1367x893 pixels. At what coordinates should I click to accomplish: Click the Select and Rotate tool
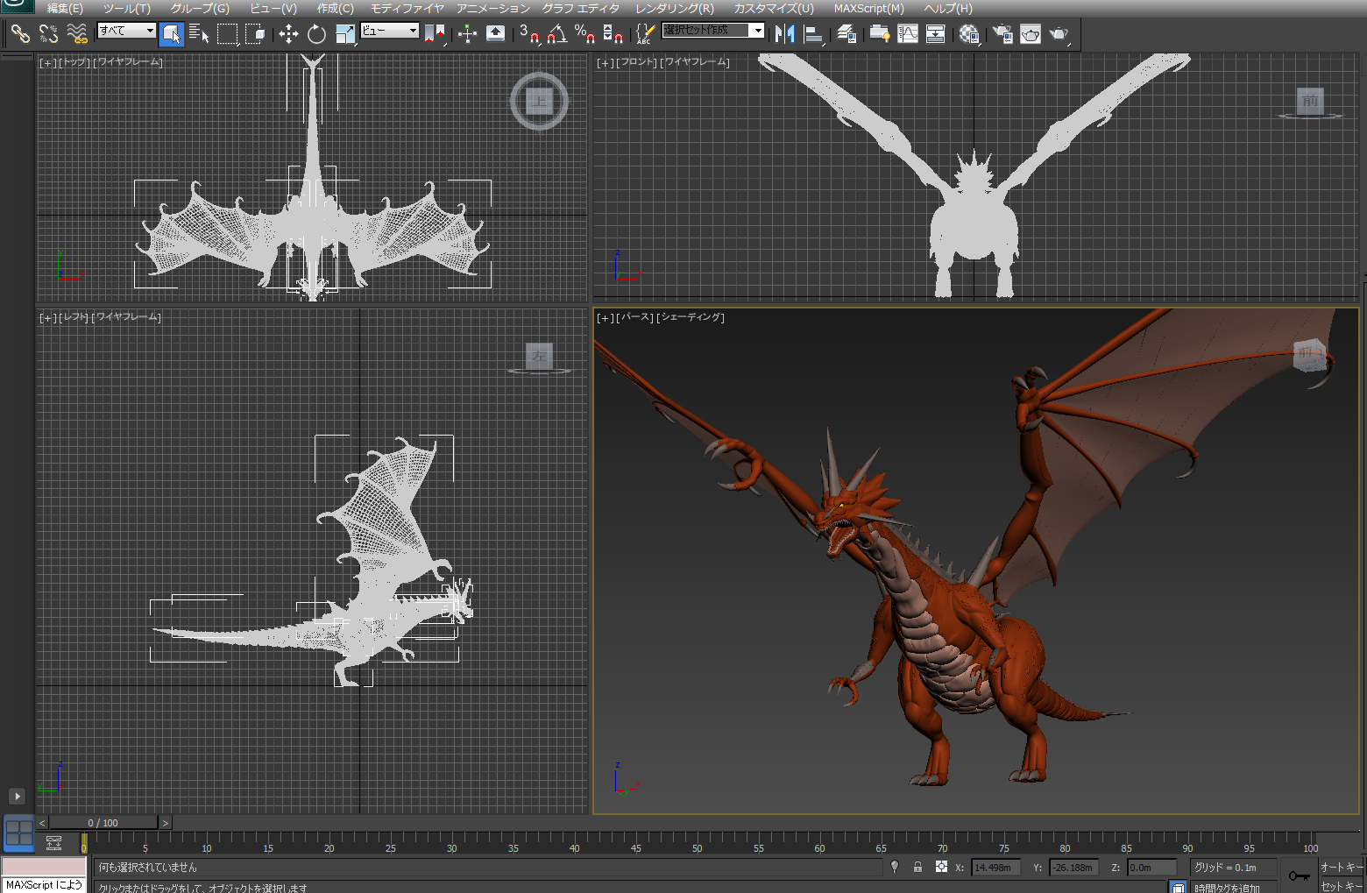316,34
